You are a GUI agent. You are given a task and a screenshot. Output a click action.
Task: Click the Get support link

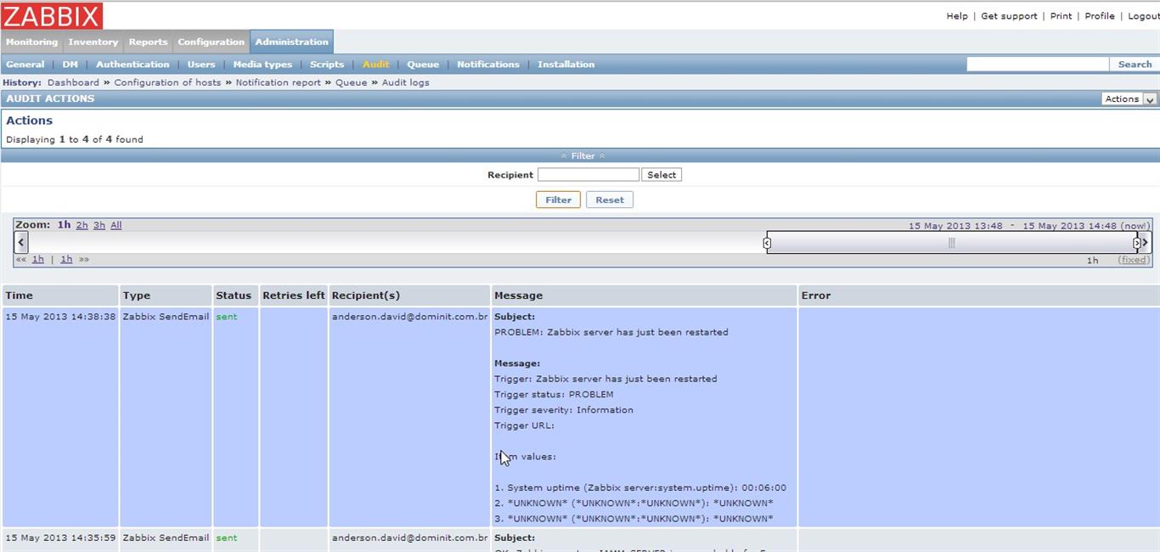(1009, 16)
